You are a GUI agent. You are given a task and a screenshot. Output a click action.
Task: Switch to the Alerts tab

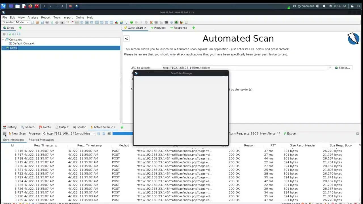tap(45, 127)
